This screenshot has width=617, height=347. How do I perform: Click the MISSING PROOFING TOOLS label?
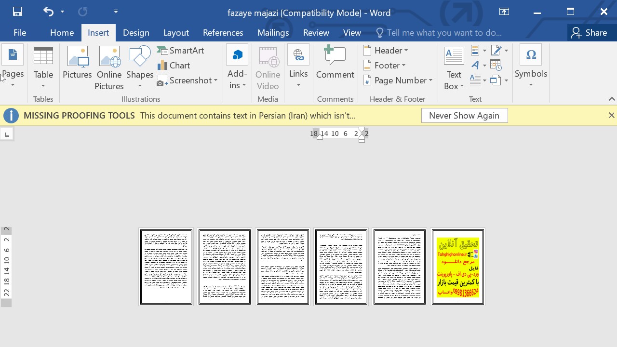(x=79, y=116)
